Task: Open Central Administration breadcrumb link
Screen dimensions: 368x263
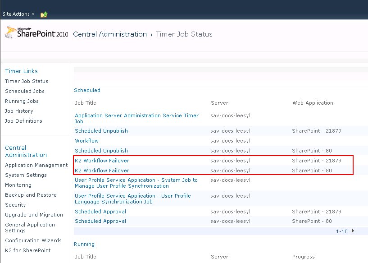Action: [110, 34]
